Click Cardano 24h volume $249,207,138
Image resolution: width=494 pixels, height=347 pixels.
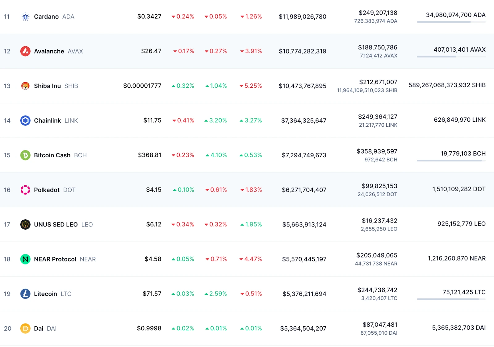tap(378, 13)
